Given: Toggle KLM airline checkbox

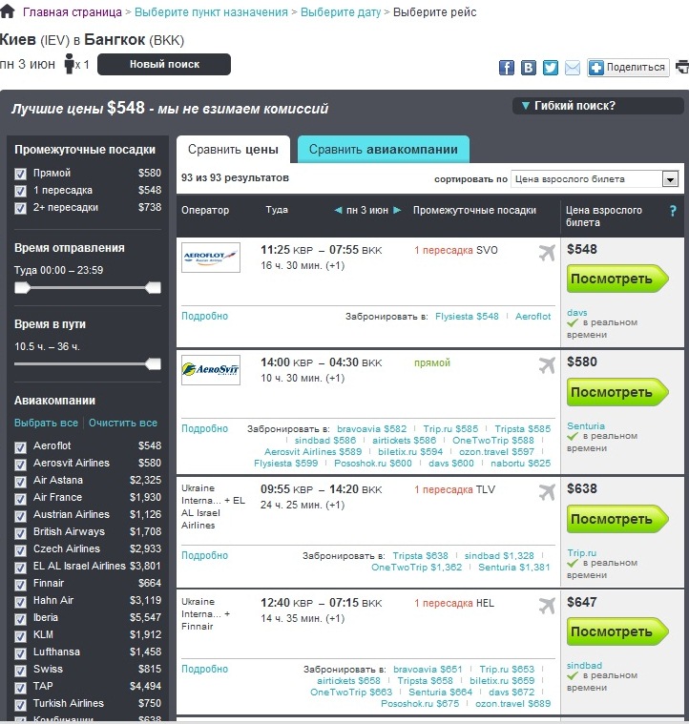Looking at the screenshot, I should [x=20, y=636].
